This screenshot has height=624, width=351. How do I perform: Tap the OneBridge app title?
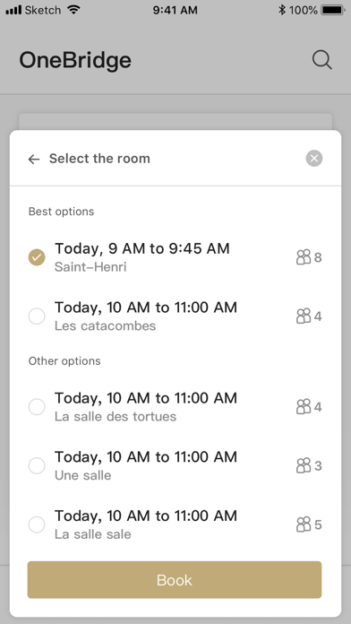pos(75,60)
